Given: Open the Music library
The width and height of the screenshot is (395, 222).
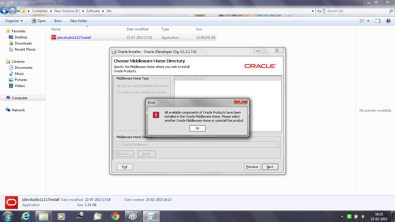Looking at the screenshot, I should pyautogui.click(x=19, y=74).
